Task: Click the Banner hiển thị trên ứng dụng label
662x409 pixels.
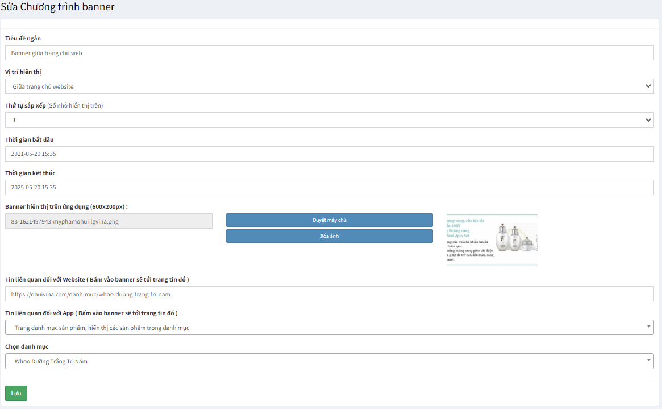Action: [66, 206]
